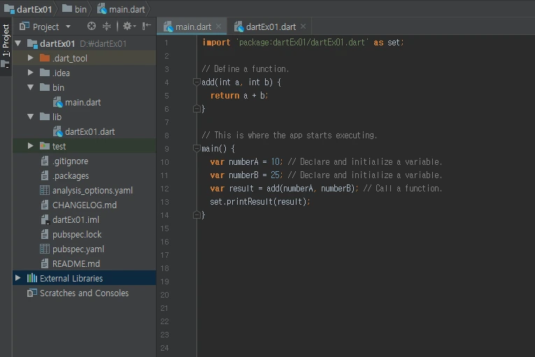Click the collapse all icon in Project toolbar
Viewport: 535px width, 357px height.
[x=107, y=27]
